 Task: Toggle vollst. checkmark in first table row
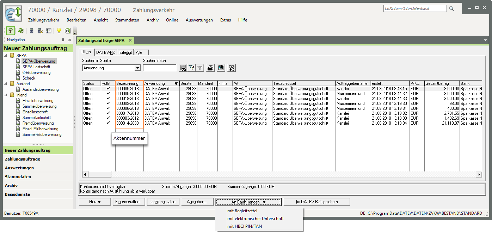[108, 89]
